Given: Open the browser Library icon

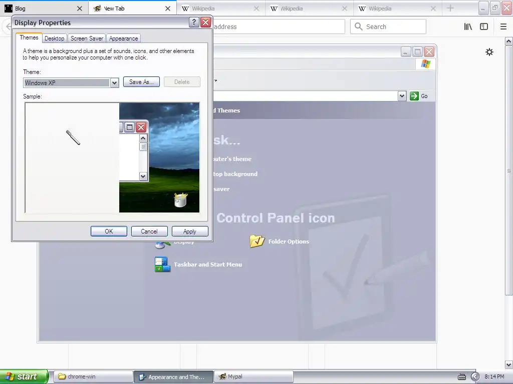Looking at the screenshot, I should pyautogui.click(x=468, y=26).
